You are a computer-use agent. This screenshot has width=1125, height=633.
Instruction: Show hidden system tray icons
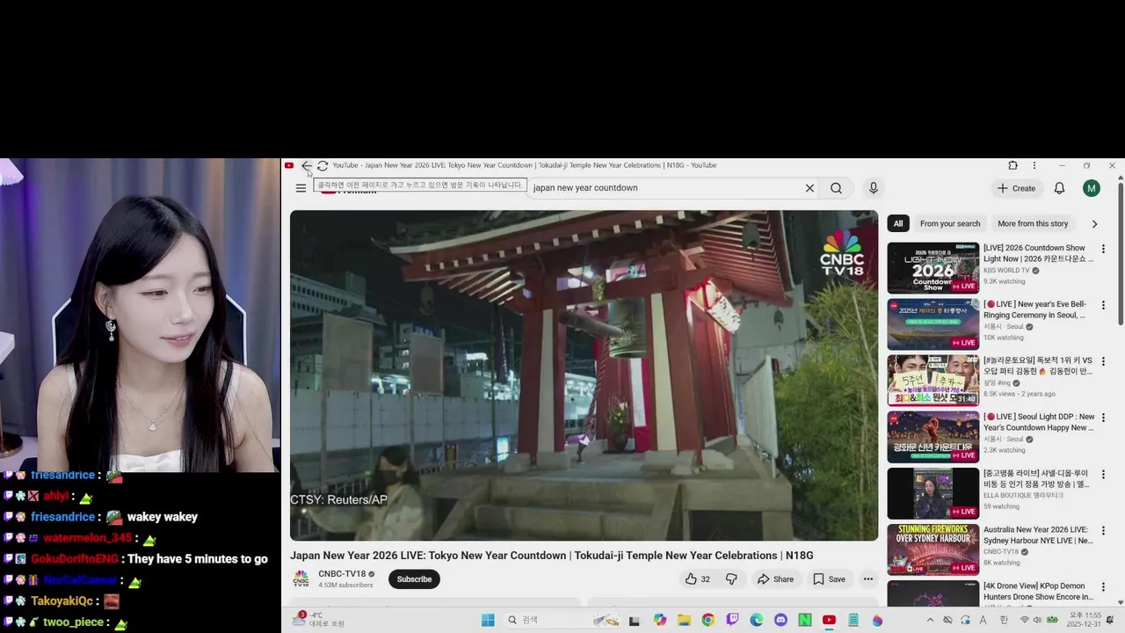pyautogui.click(x=931, y=620)
